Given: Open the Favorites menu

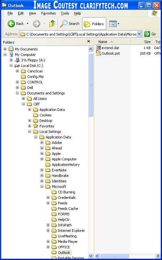Looking at the screenshot, I should (x=49, y=13).
